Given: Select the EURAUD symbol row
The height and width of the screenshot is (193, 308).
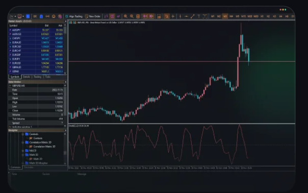Looking at the screenshot, I should pos(36,42).
